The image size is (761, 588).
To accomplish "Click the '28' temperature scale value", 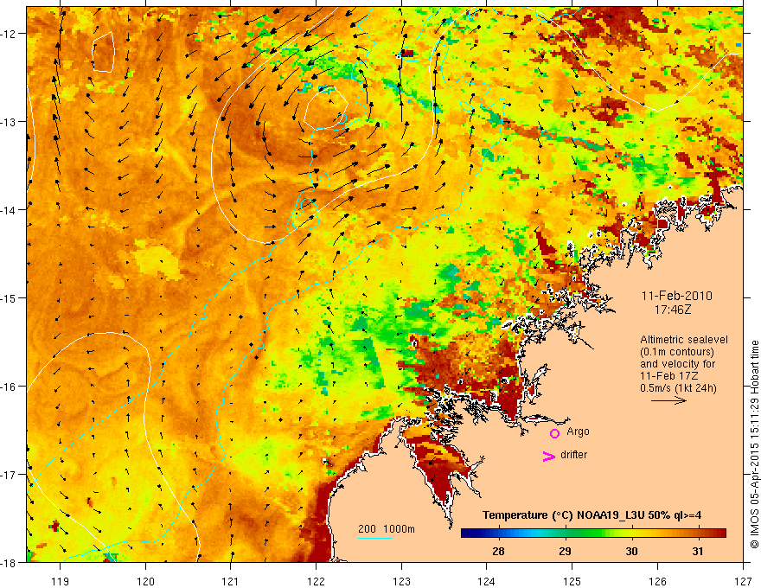I will coord(498,552).
